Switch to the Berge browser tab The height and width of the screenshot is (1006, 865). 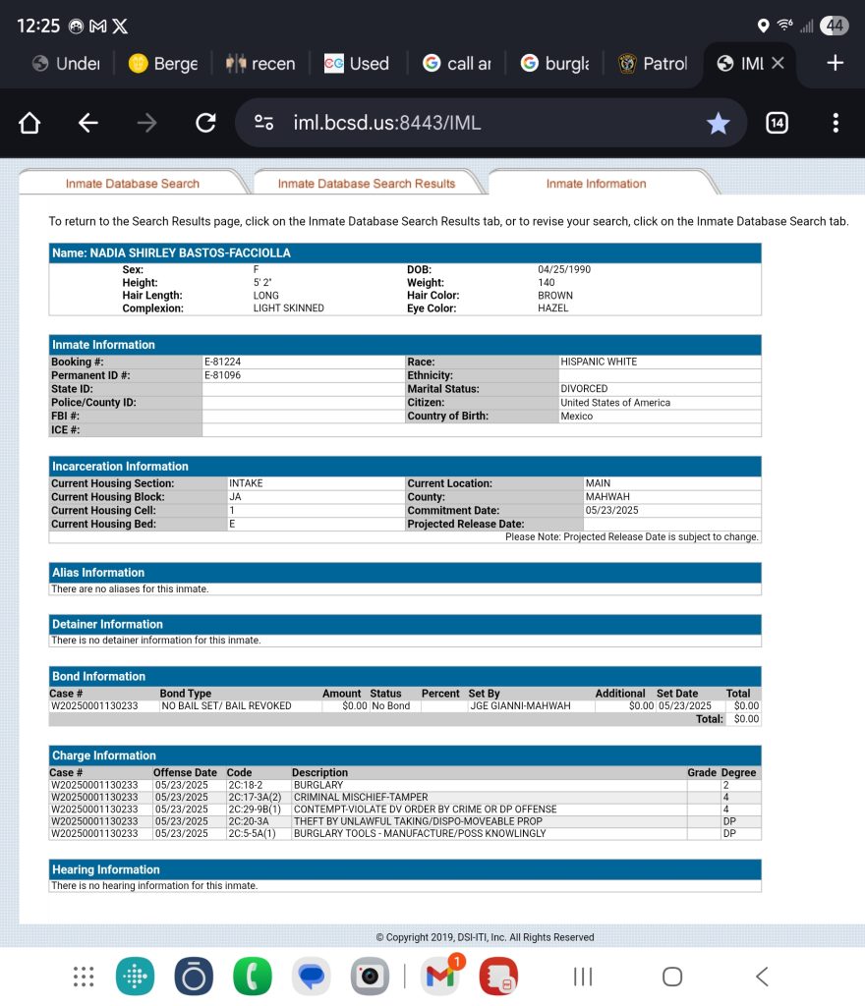coord(163,63)
